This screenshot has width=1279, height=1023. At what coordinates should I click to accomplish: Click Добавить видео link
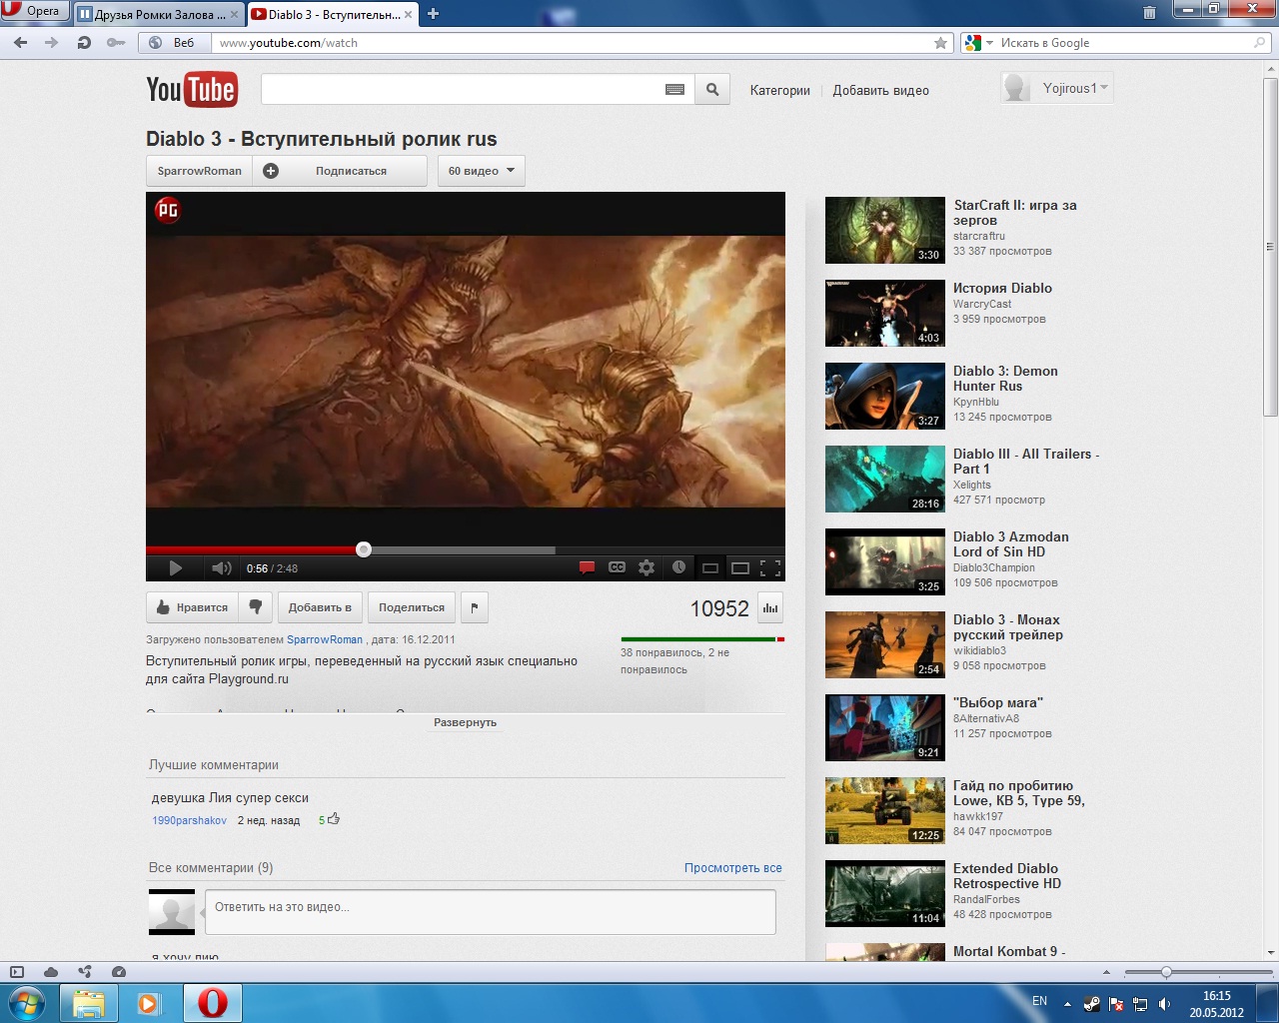(881, 90)
